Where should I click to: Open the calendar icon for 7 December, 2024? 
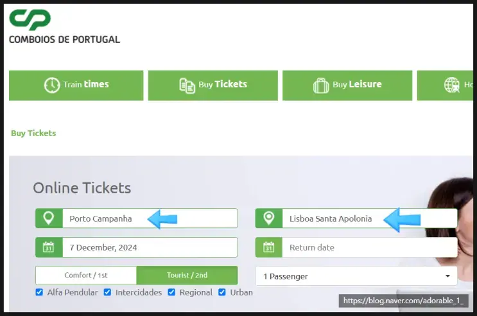pyautogui.click(x=49, y=247)
